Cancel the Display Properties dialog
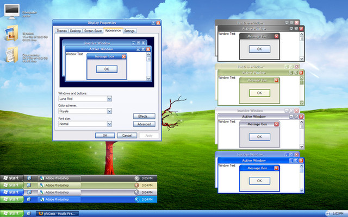Screen dimensions: 348x217 (127, 135)
